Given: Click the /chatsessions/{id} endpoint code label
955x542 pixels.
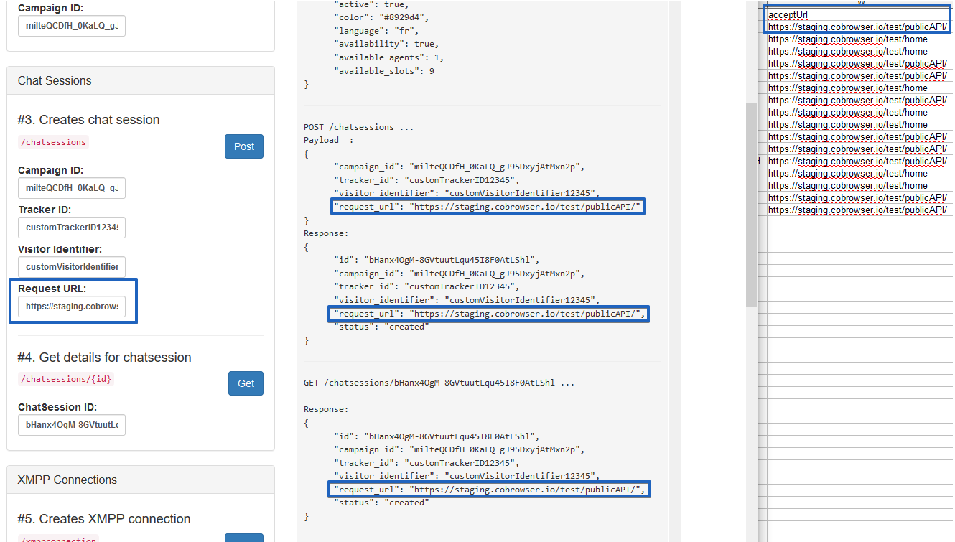Looking at the screenshot, I should coord(66,379).
